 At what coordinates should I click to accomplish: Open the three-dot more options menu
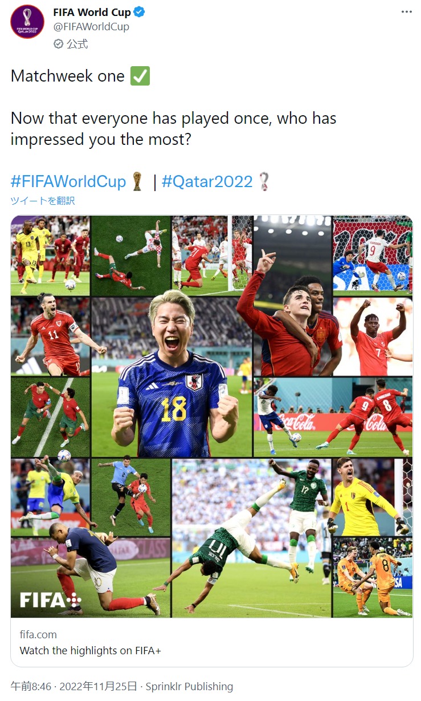(x=406, y=12)
